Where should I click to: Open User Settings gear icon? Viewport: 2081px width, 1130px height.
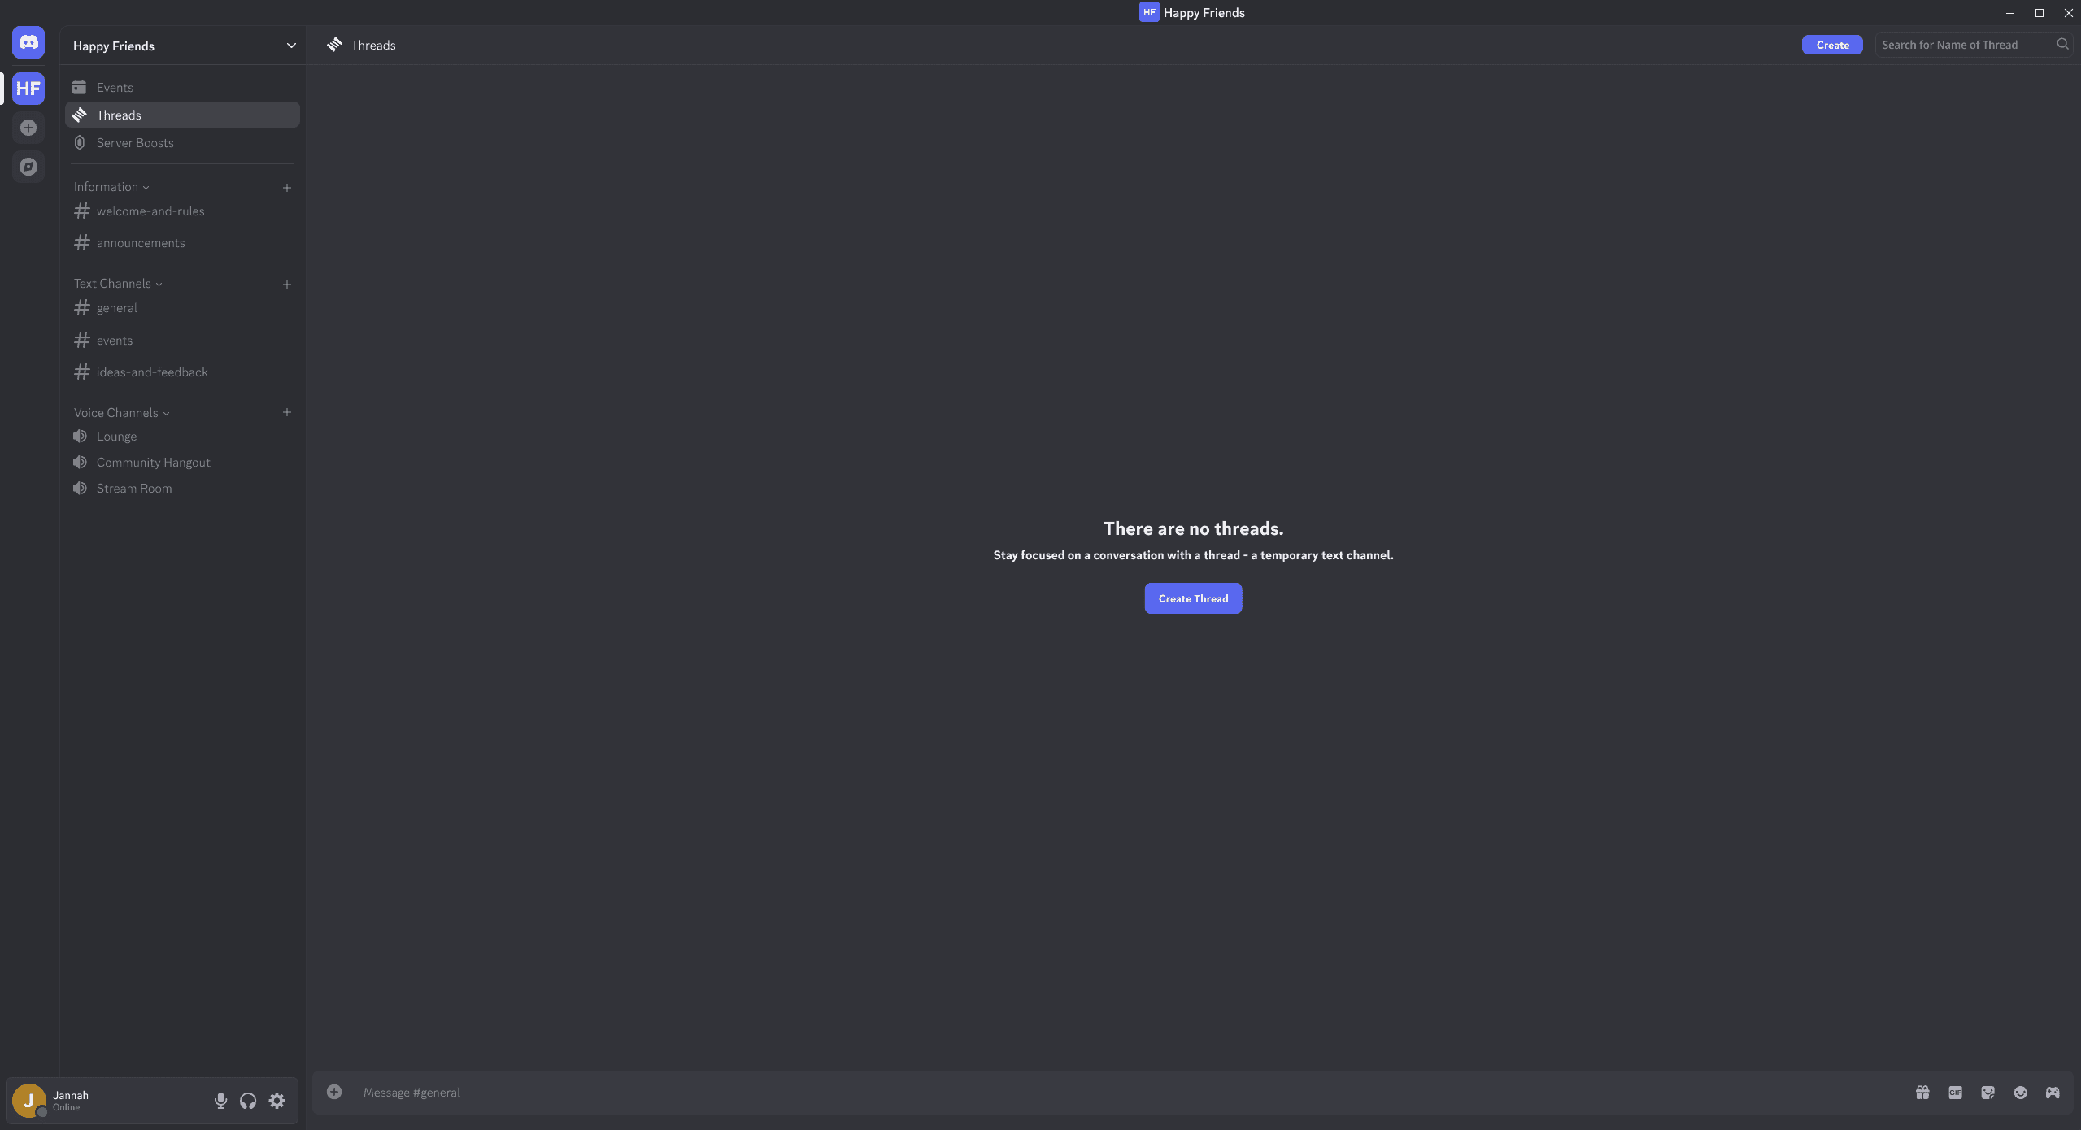277,1101
